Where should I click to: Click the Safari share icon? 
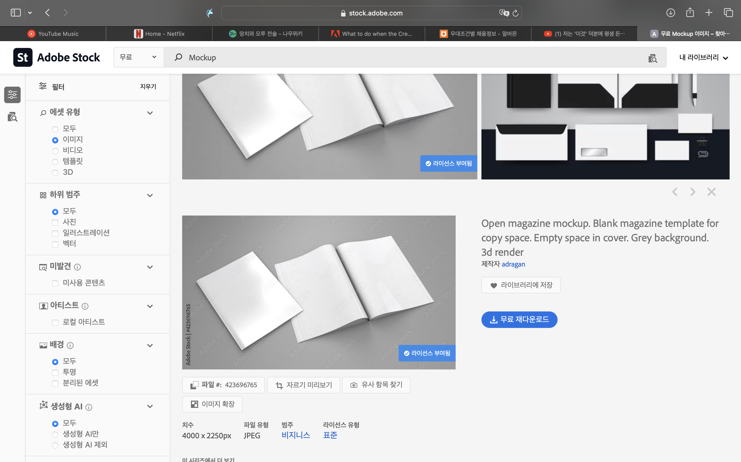(690, 13)
